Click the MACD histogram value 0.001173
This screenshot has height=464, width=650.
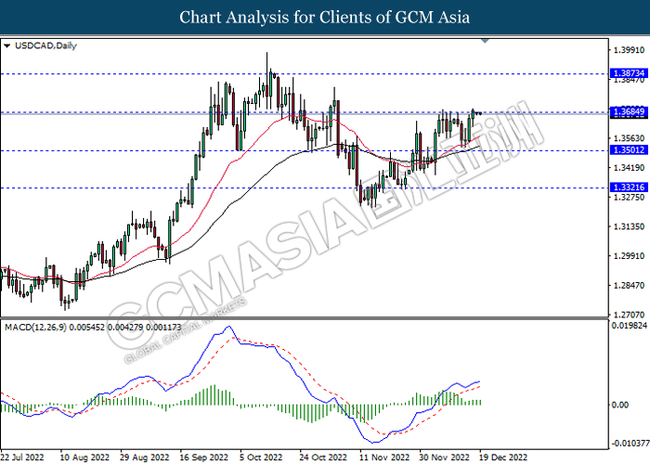tap(163, 328)
